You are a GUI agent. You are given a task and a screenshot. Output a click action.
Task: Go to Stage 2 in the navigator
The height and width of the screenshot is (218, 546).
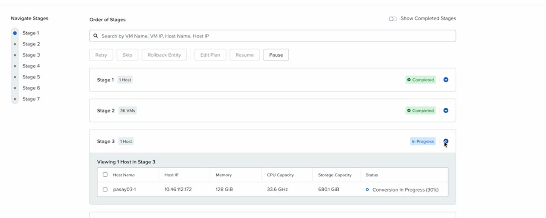pyautogui.click(x=31, y=44)
